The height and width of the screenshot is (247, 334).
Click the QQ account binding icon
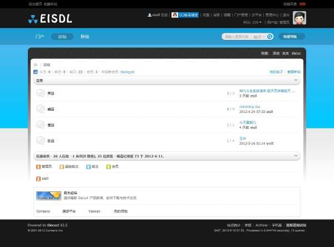[175, 15]
